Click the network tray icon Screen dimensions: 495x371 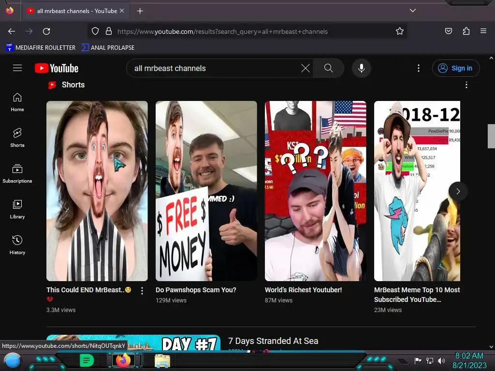coord(430,360)
